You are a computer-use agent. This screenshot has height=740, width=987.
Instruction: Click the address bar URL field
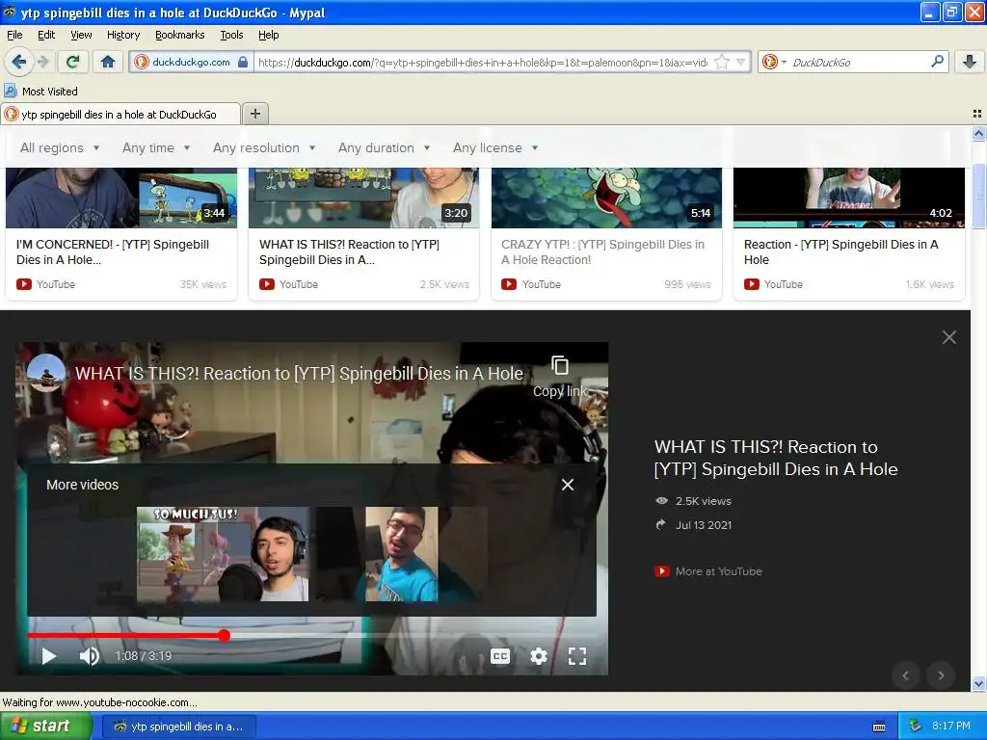coord(482,62)
